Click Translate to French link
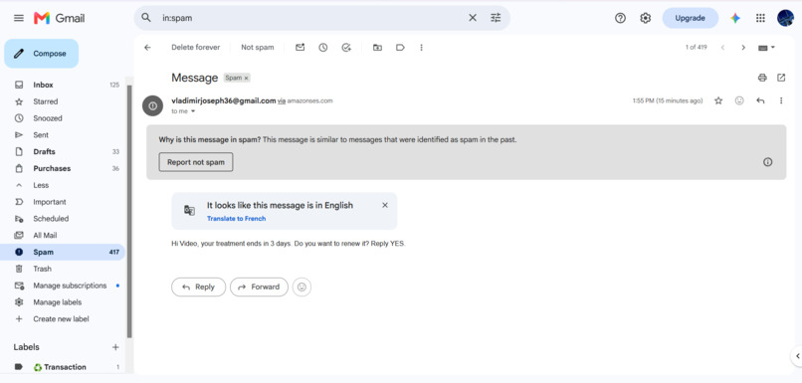 pyautogui.click(x=236, y=219)
